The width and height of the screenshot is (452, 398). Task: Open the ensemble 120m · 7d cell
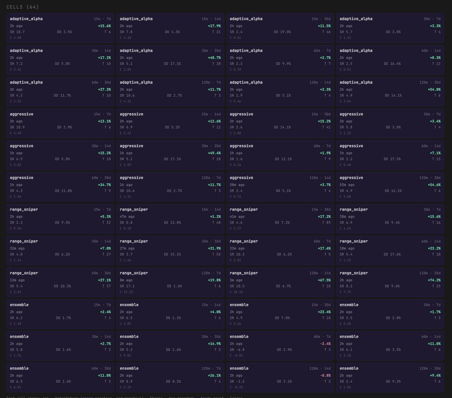[x=170, y=378]
